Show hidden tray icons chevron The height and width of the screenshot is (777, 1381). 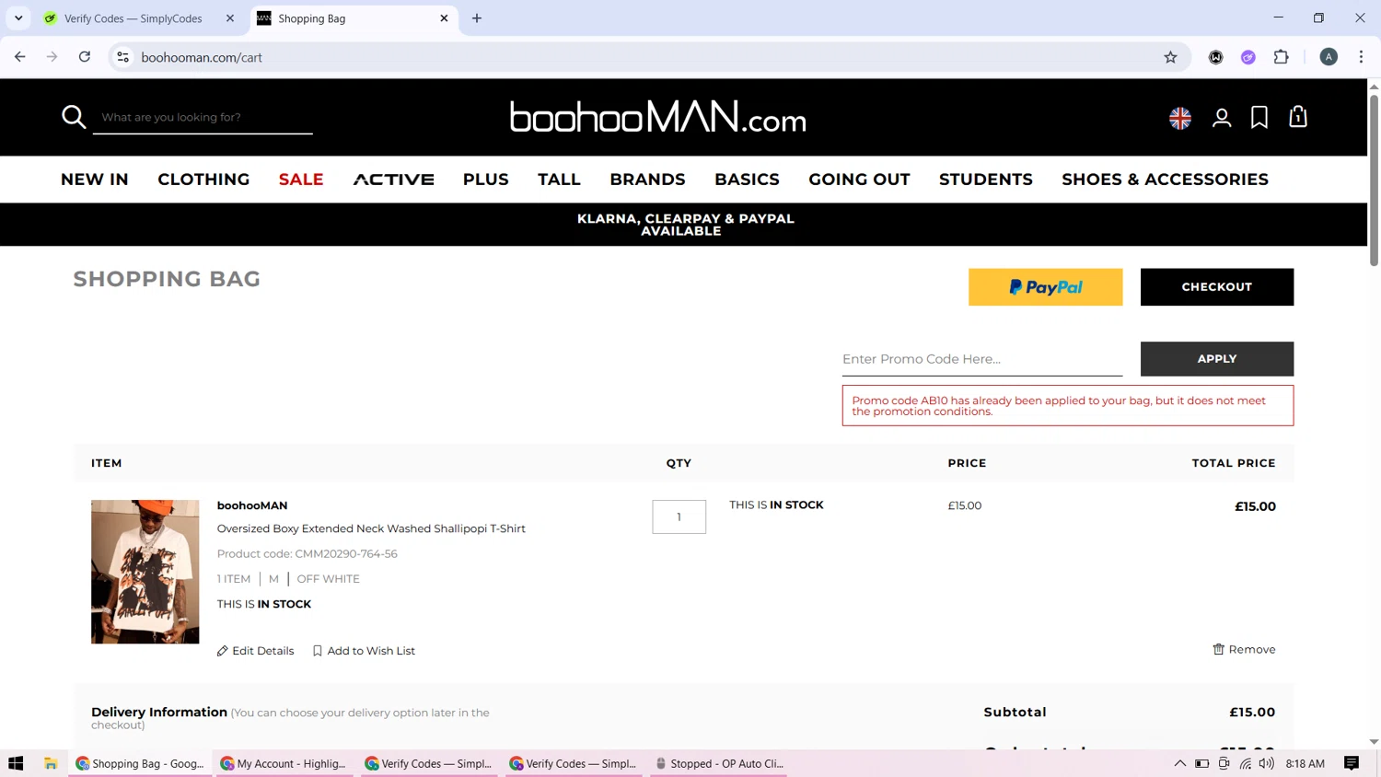pyautogui.click(x=1179, y=763)
